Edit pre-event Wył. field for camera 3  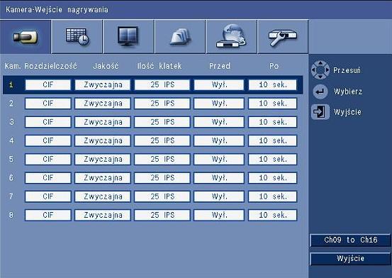219,122
